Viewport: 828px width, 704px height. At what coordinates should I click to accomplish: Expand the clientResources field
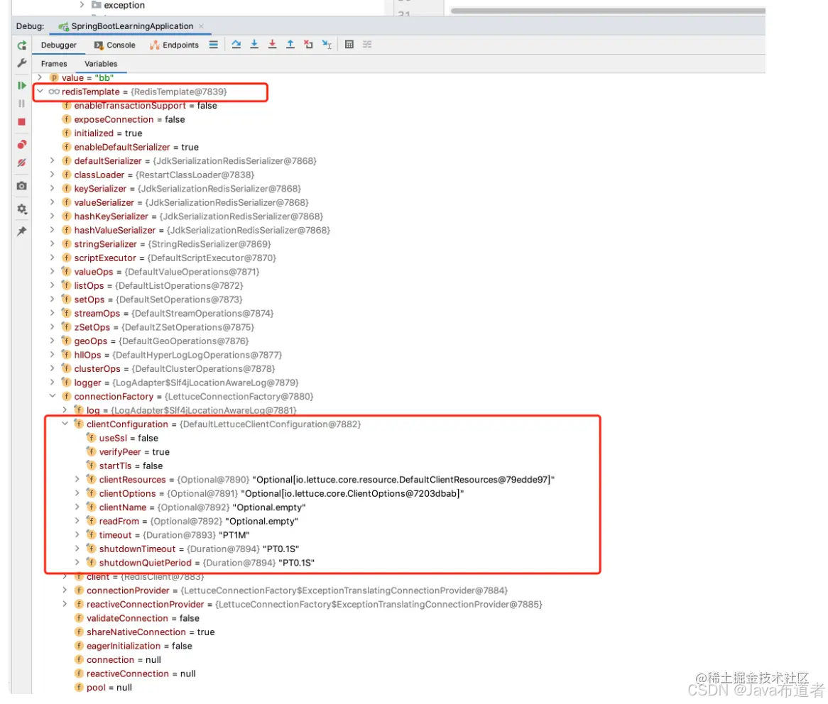[77, 479]
